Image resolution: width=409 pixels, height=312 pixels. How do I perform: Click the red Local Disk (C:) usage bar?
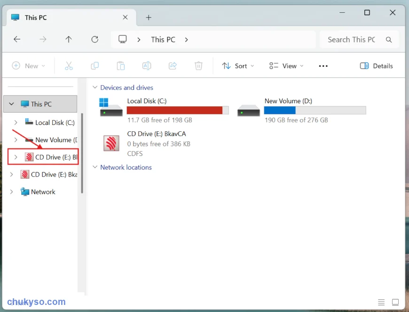178,111
